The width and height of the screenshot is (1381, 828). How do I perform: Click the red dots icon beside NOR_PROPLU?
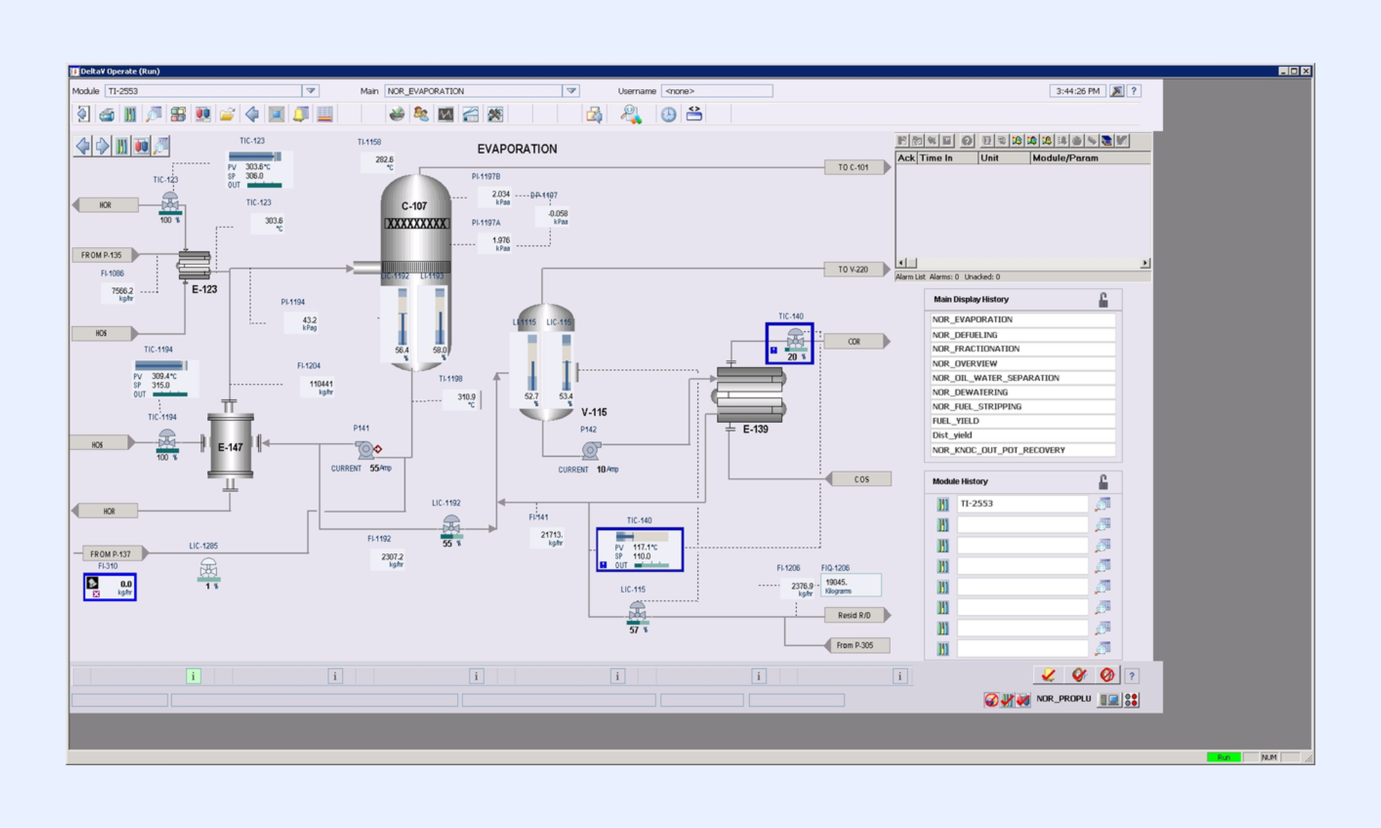coord(1131,700)
